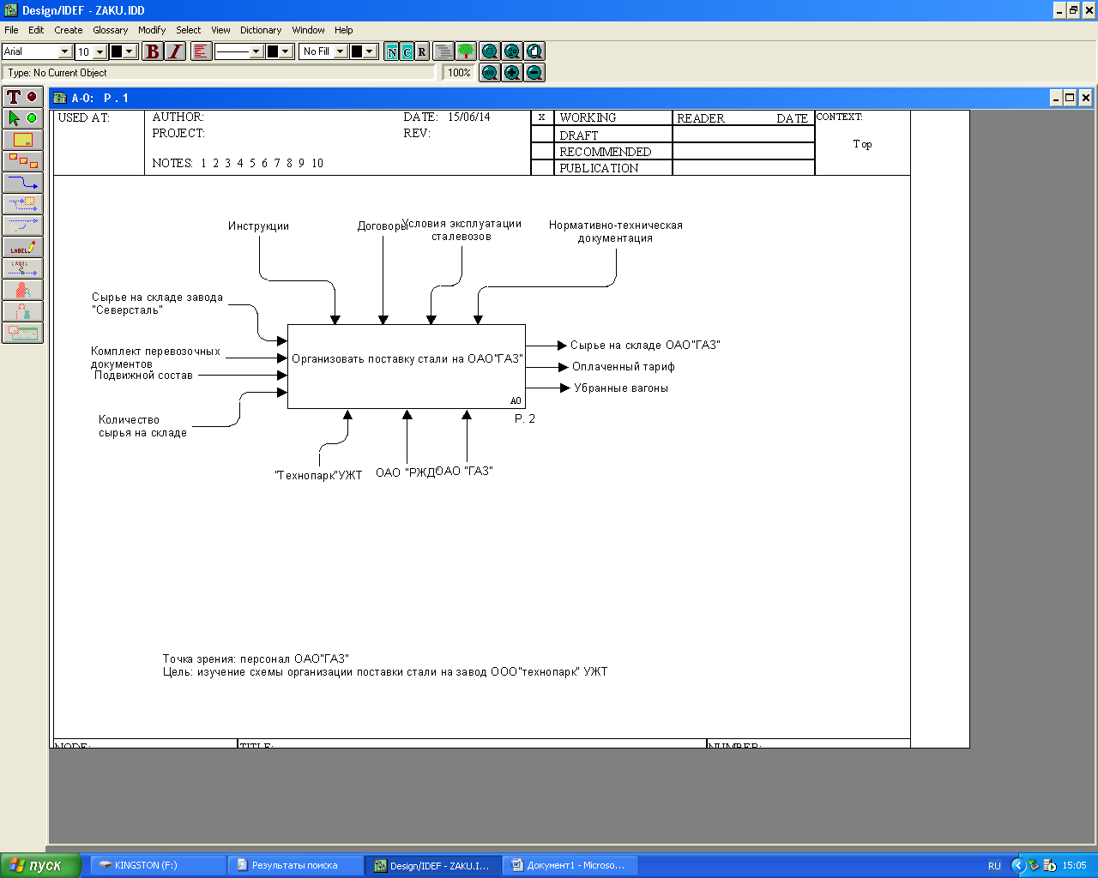Open line color dropdown arrow

point(286,51)
